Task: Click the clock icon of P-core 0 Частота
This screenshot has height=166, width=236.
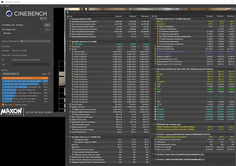Action: 72,54
